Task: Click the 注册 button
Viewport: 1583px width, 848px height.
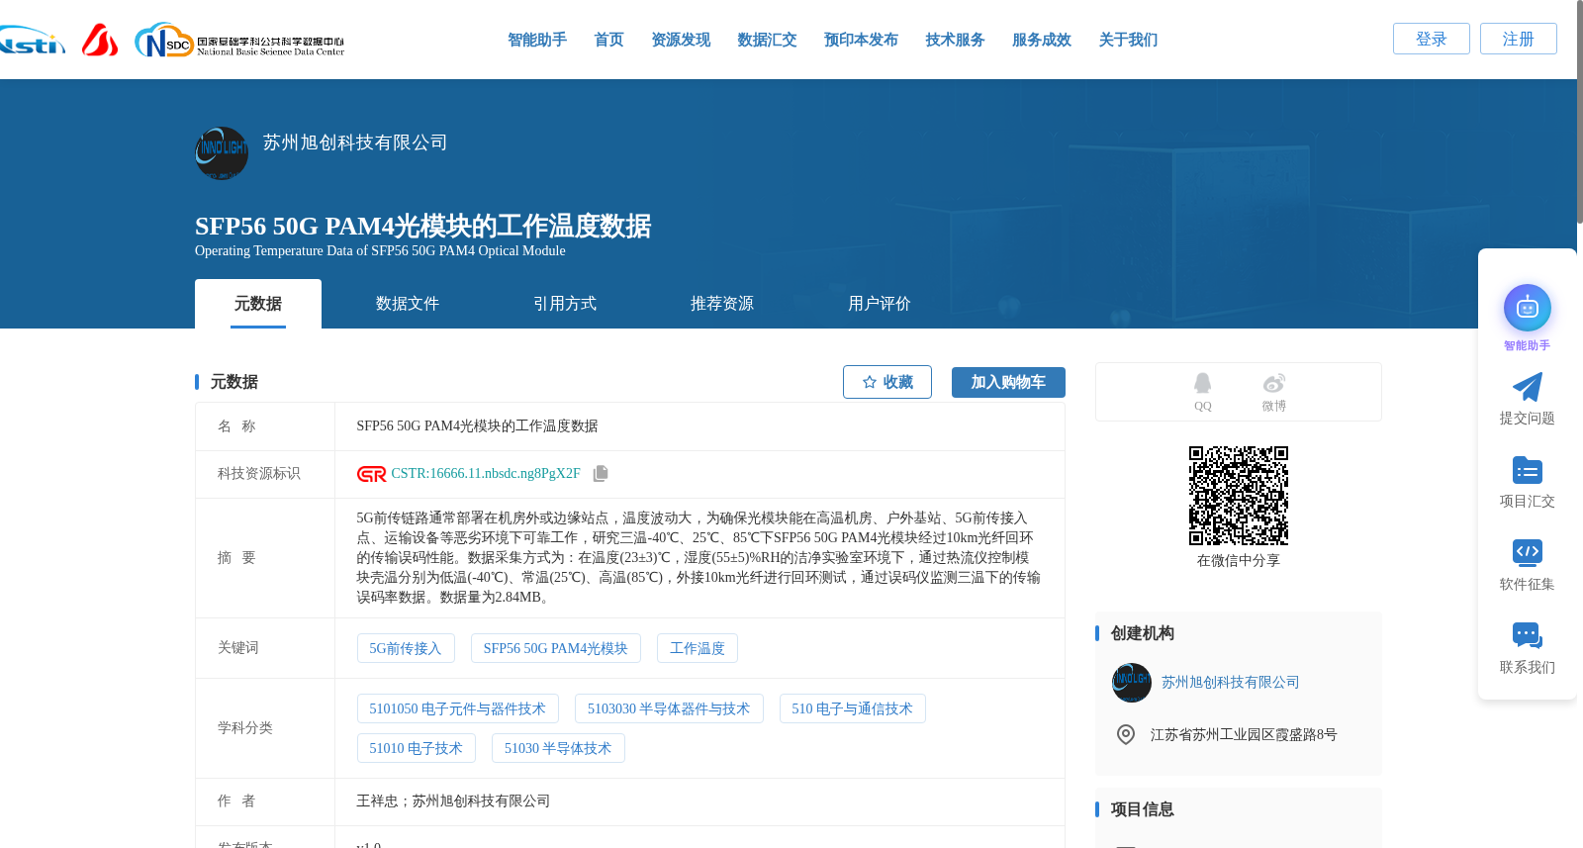Action: (1519, 39)
